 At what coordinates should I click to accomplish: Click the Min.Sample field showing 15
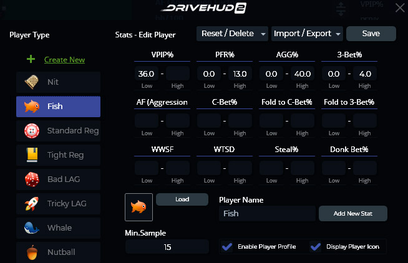[167, 247]
